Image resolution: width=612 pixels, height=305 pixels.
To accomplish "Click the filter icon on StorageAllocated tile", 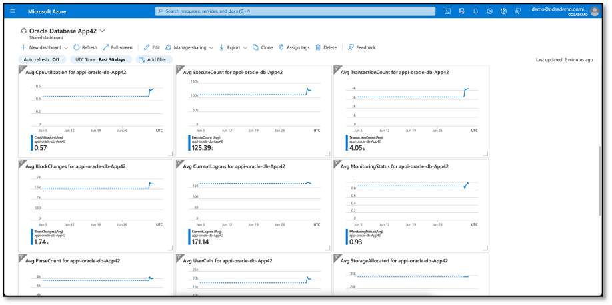I will click(336, 257).
